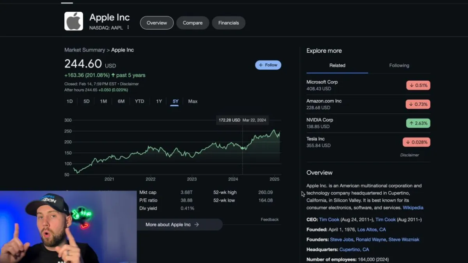The width and height of the screenshot is (468, 263).
Task: Click the Explore more heading
Action: pyautogui.click(x=324, y=51)
